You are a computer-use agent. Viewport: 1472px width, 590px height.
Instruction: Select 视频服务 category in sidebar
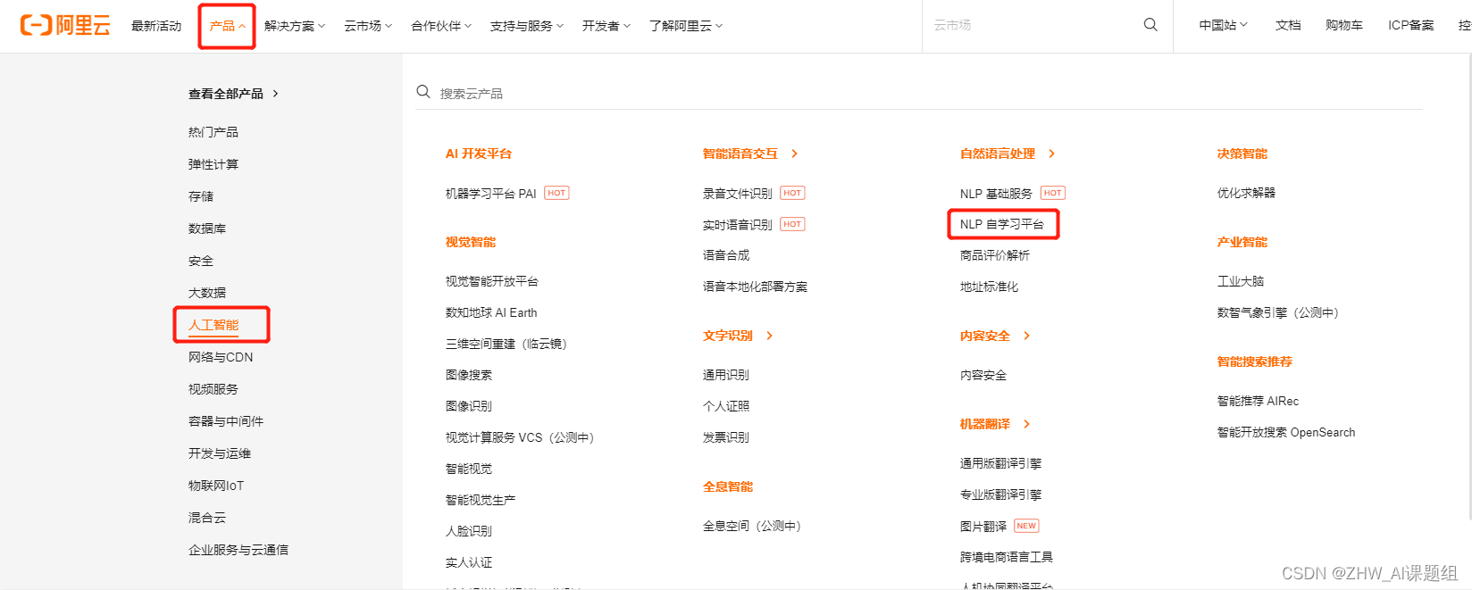(213, 389)
